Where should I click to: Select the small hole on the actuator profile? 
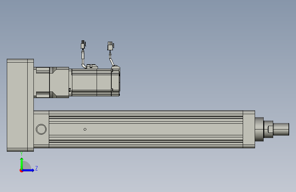[85, 129]
